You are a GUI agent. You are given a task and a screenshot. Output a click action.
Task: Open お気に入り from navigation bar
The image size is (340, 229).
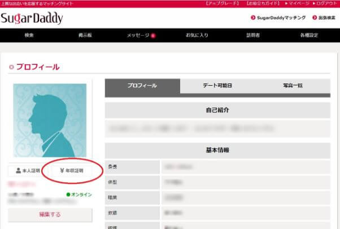[197, 36]
